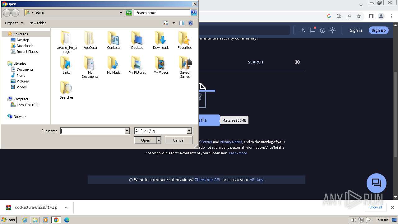Select Documents library in navigation pane
The height and width of the screenshot is (224, 398).
tap(25, 69)
